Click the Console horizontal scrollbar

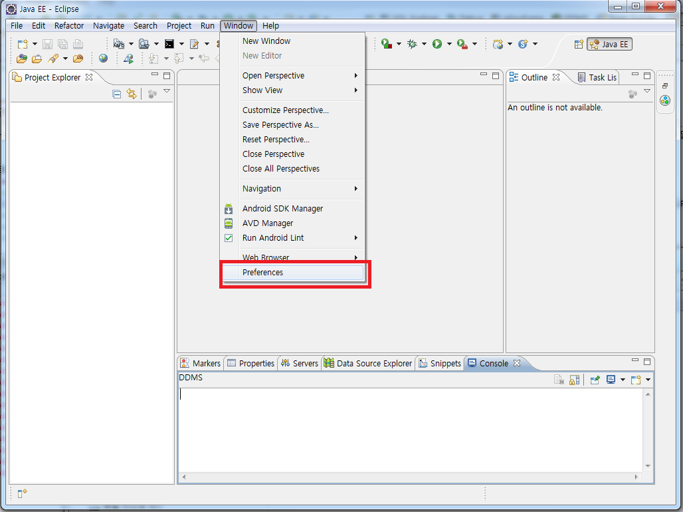tap(411, 477)
